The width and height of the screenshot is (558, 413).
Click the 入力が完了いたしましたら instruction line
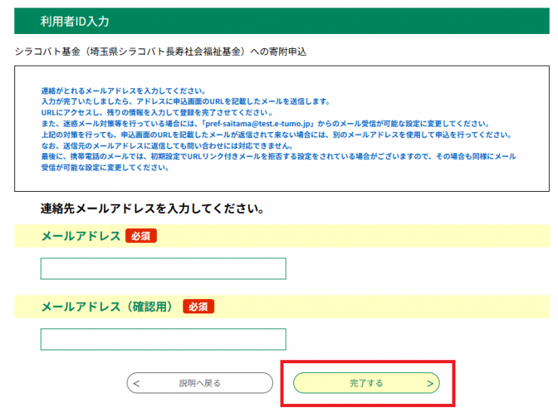click(x=185, y=101)
